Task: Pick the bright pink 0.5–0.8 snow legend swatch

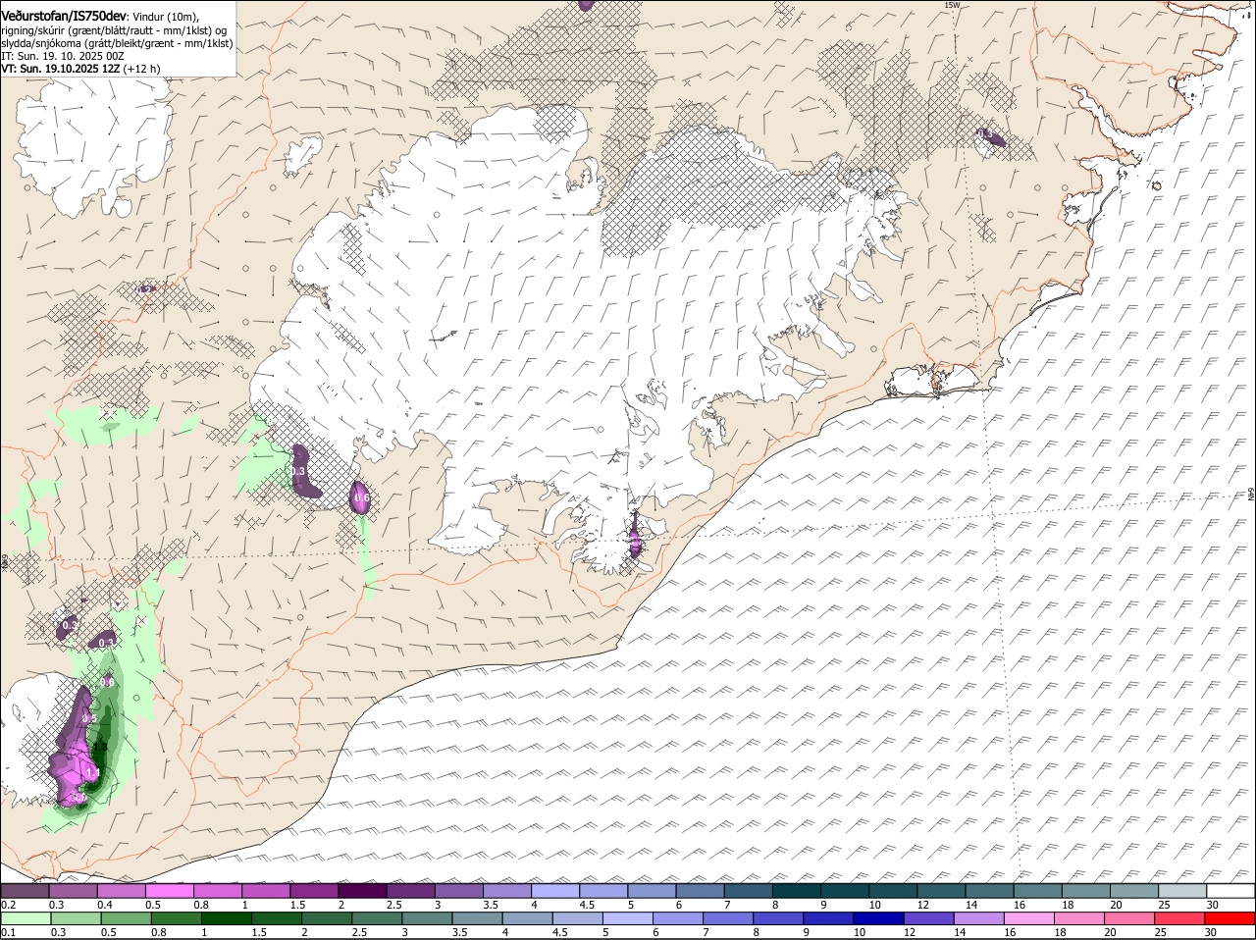Action: (x=170, y=891)
